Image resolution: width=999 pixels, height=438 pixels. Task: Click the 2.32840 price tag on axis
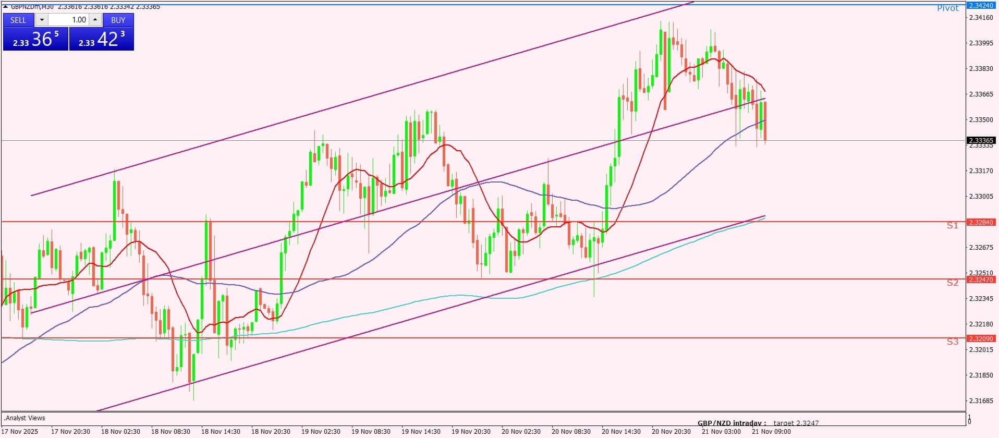tap(981, 222)
